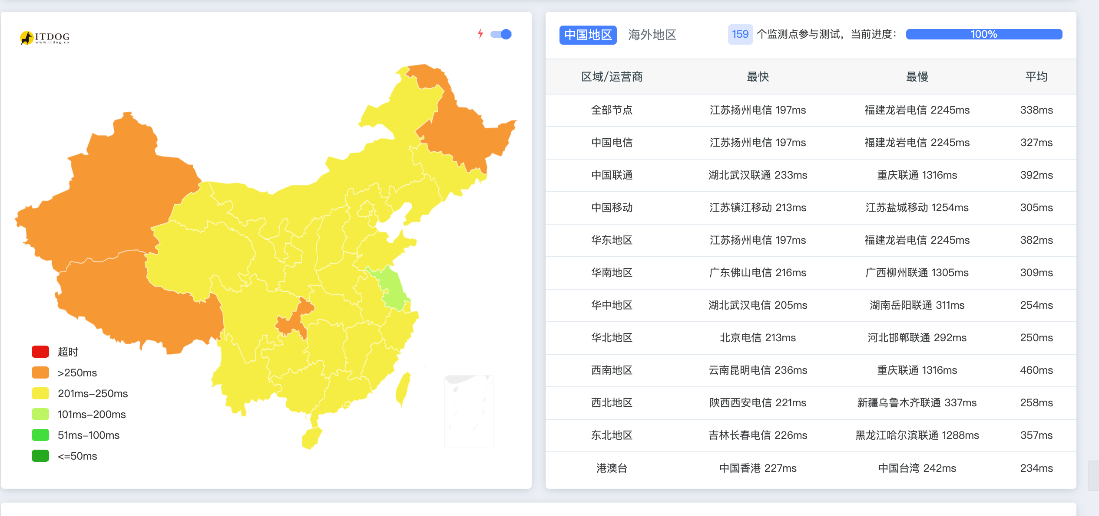The width and height of the screenshot is (1099, 516).
Task: Toggle the <=50ms dark green legend
Action: (40, 456)
